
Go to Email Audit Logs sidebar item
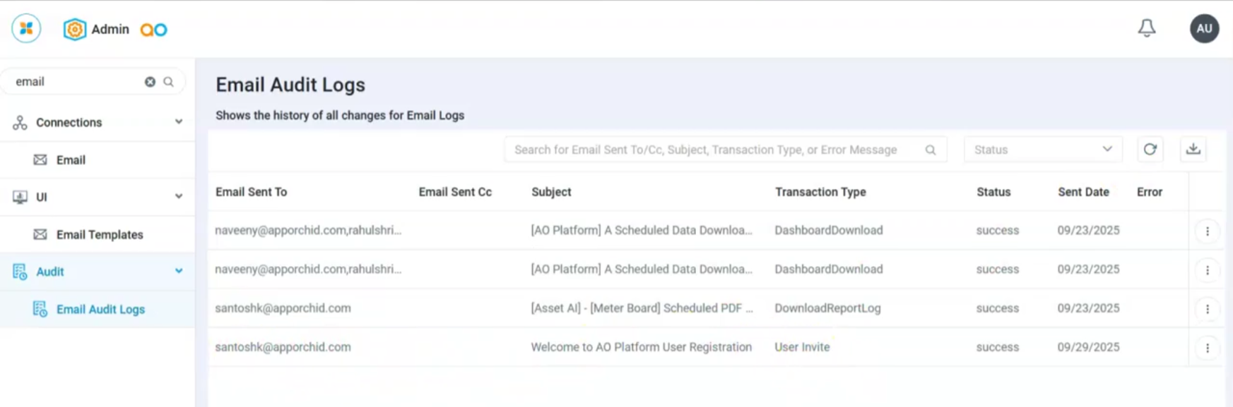pyautogui.click(x=100, y=310)
